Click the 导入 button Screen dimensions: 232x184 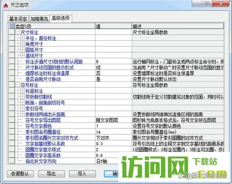point(83,174)
